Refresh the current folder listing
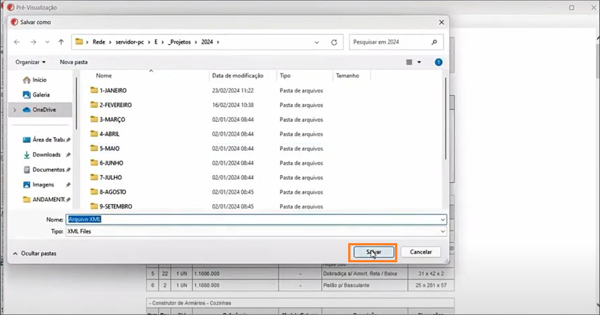 334,42
